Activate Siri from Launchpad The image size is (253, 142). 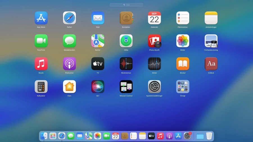(98, 86)
